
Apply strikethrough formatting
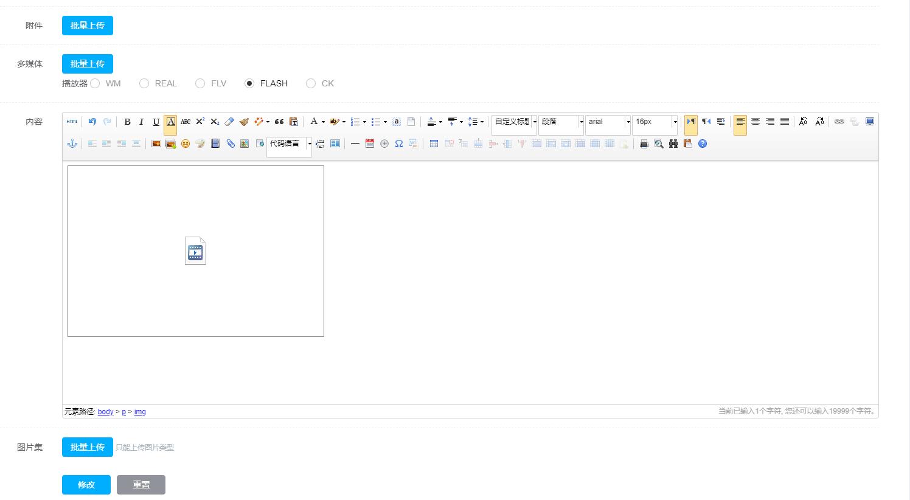(x=186, y=122)
